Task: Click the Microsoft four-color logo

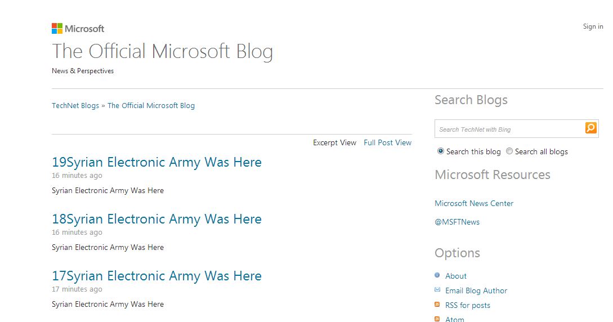Action: pyautogui.click(x=57, y=29)
